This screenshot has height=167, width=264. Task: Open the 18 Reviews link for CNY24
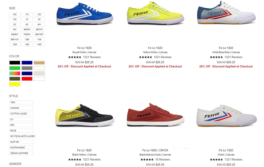point(163,159)
